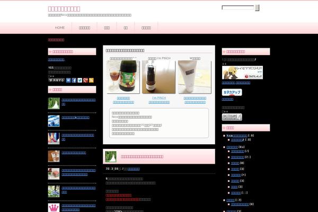Screen dimensions: 318x212
Task: Open the last navigation tab in pink bar
Action: pos(146,28)
